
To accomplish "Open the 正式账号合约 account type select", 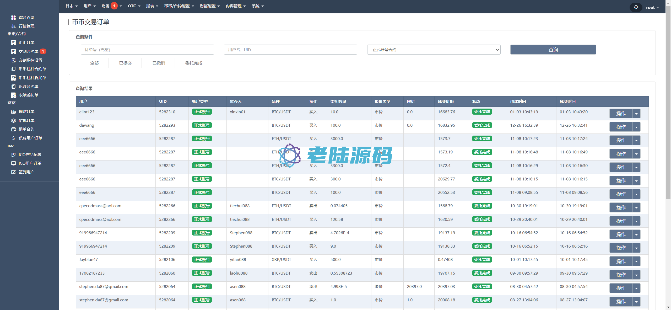I will point(434,50).
